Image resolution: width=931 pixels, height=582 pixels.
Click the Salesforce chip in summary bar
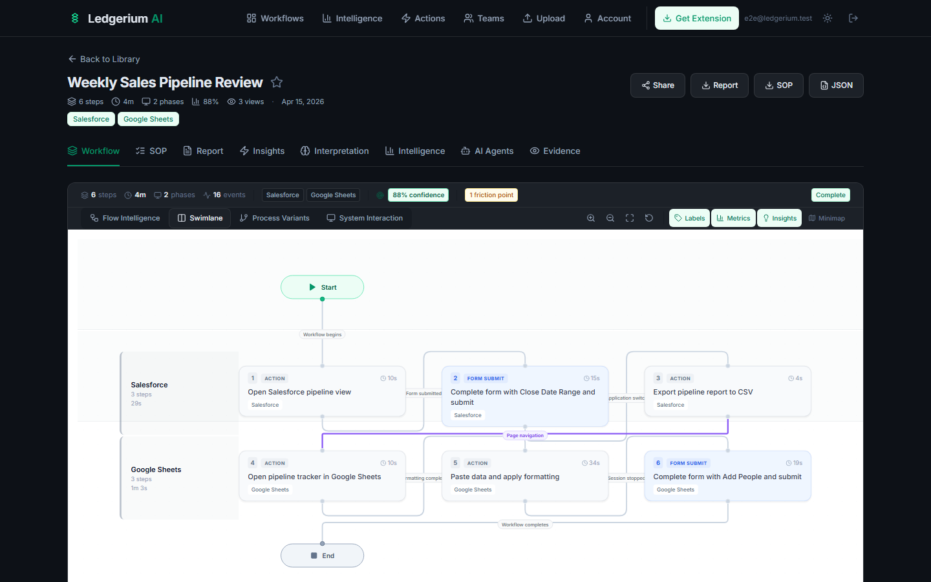point(283,195)
